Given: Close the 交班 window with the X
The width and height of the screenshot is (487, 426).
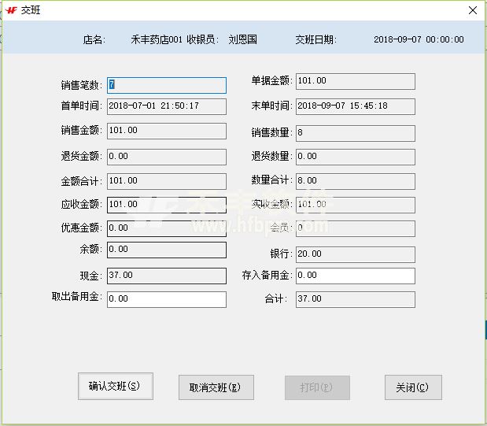Looking at the screenshot, I should coord(472,10).
